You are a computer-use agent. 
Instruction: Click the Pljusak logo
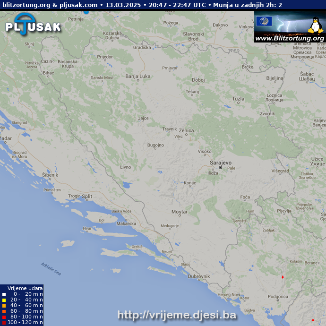coord(33,24)
